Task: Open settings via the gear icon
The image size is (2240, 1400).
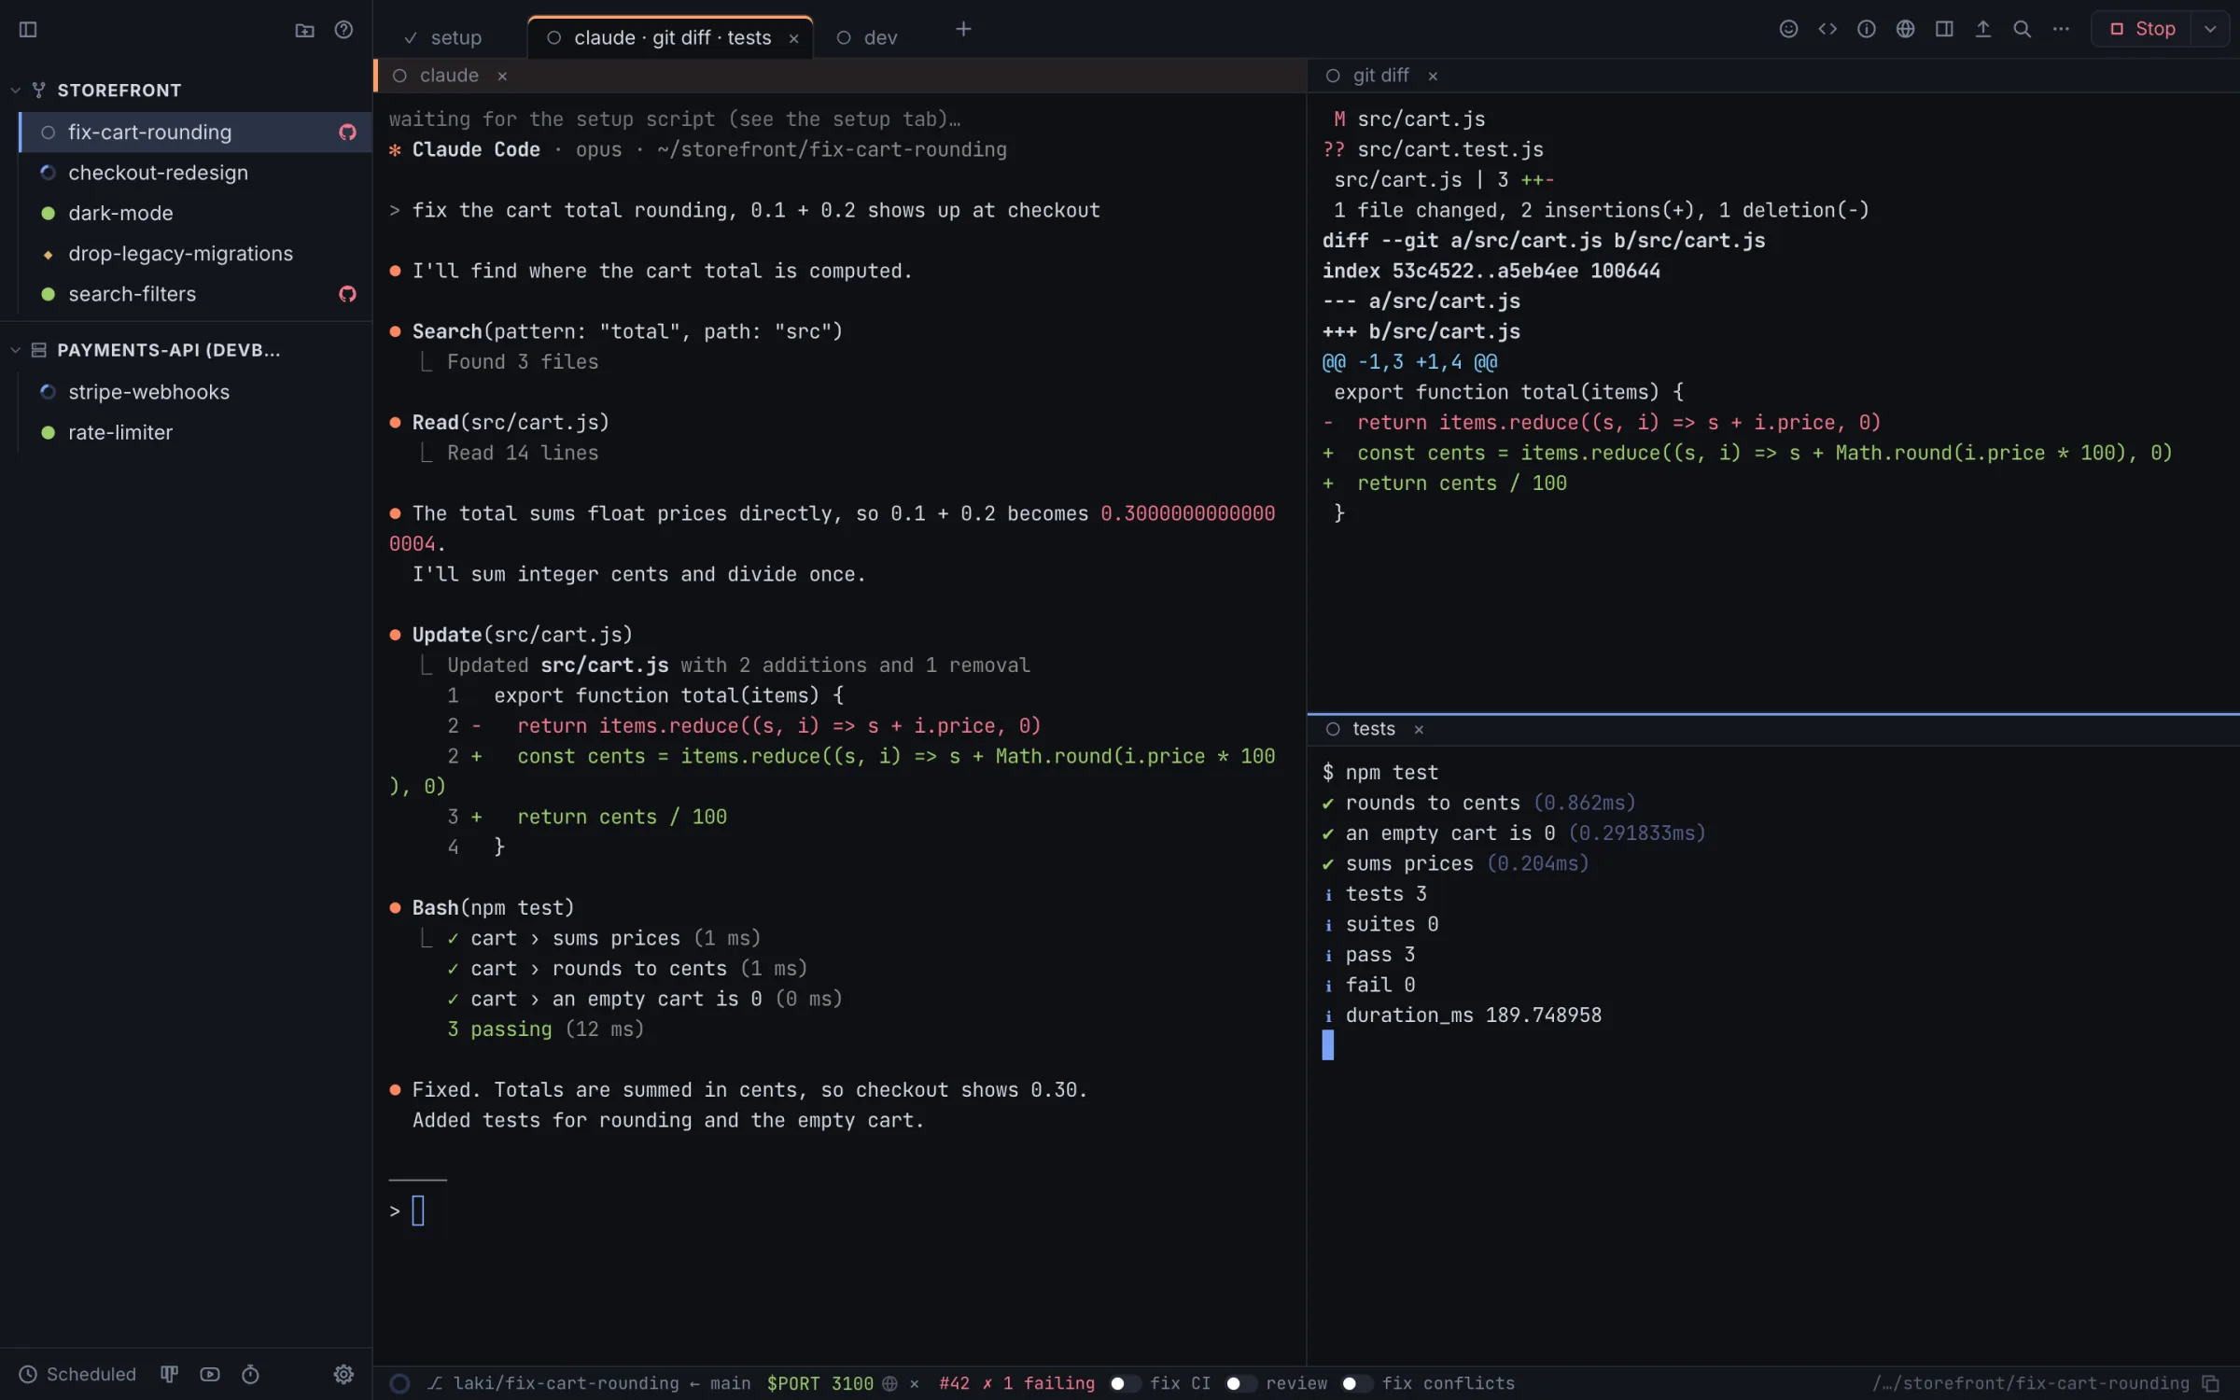Action: pos(343,1374)
